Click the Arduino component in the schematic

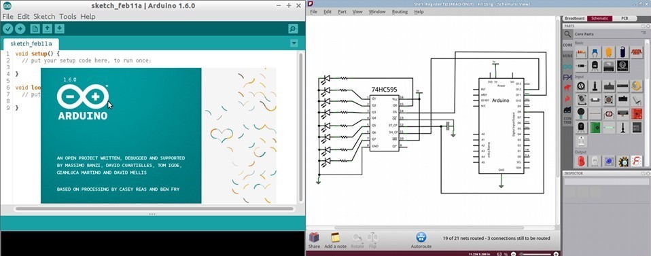[x=501, y=126]
